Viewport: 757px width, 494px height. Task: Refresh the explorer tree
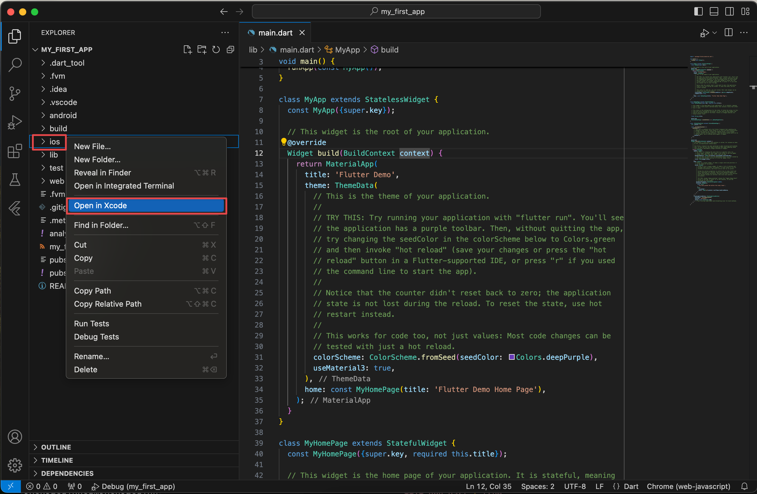click(x=216, y=50)
